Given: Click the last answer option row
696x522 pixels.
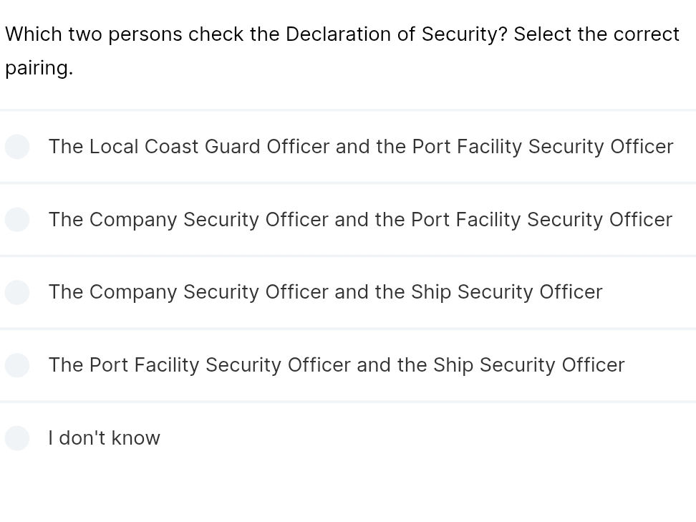Looking at the screenshot, I should pyautogui.click(x=348, y=438).
